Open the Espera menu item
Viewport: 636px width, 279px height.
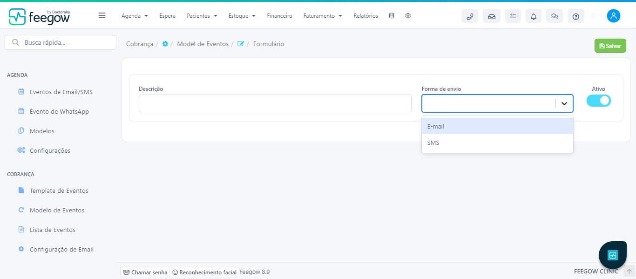168,16
